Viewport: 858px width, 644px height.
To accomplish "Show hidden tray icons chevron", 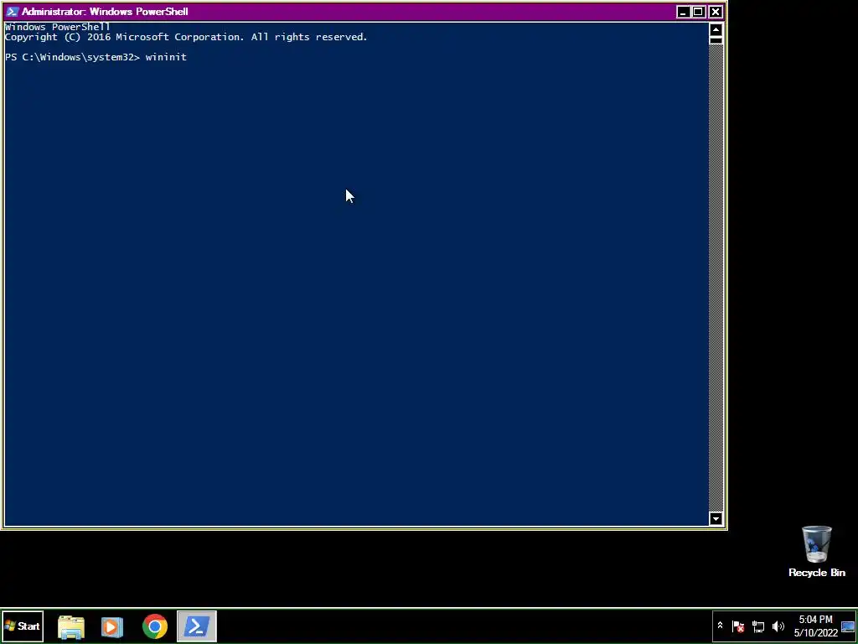I will click(x=720, y=626).
